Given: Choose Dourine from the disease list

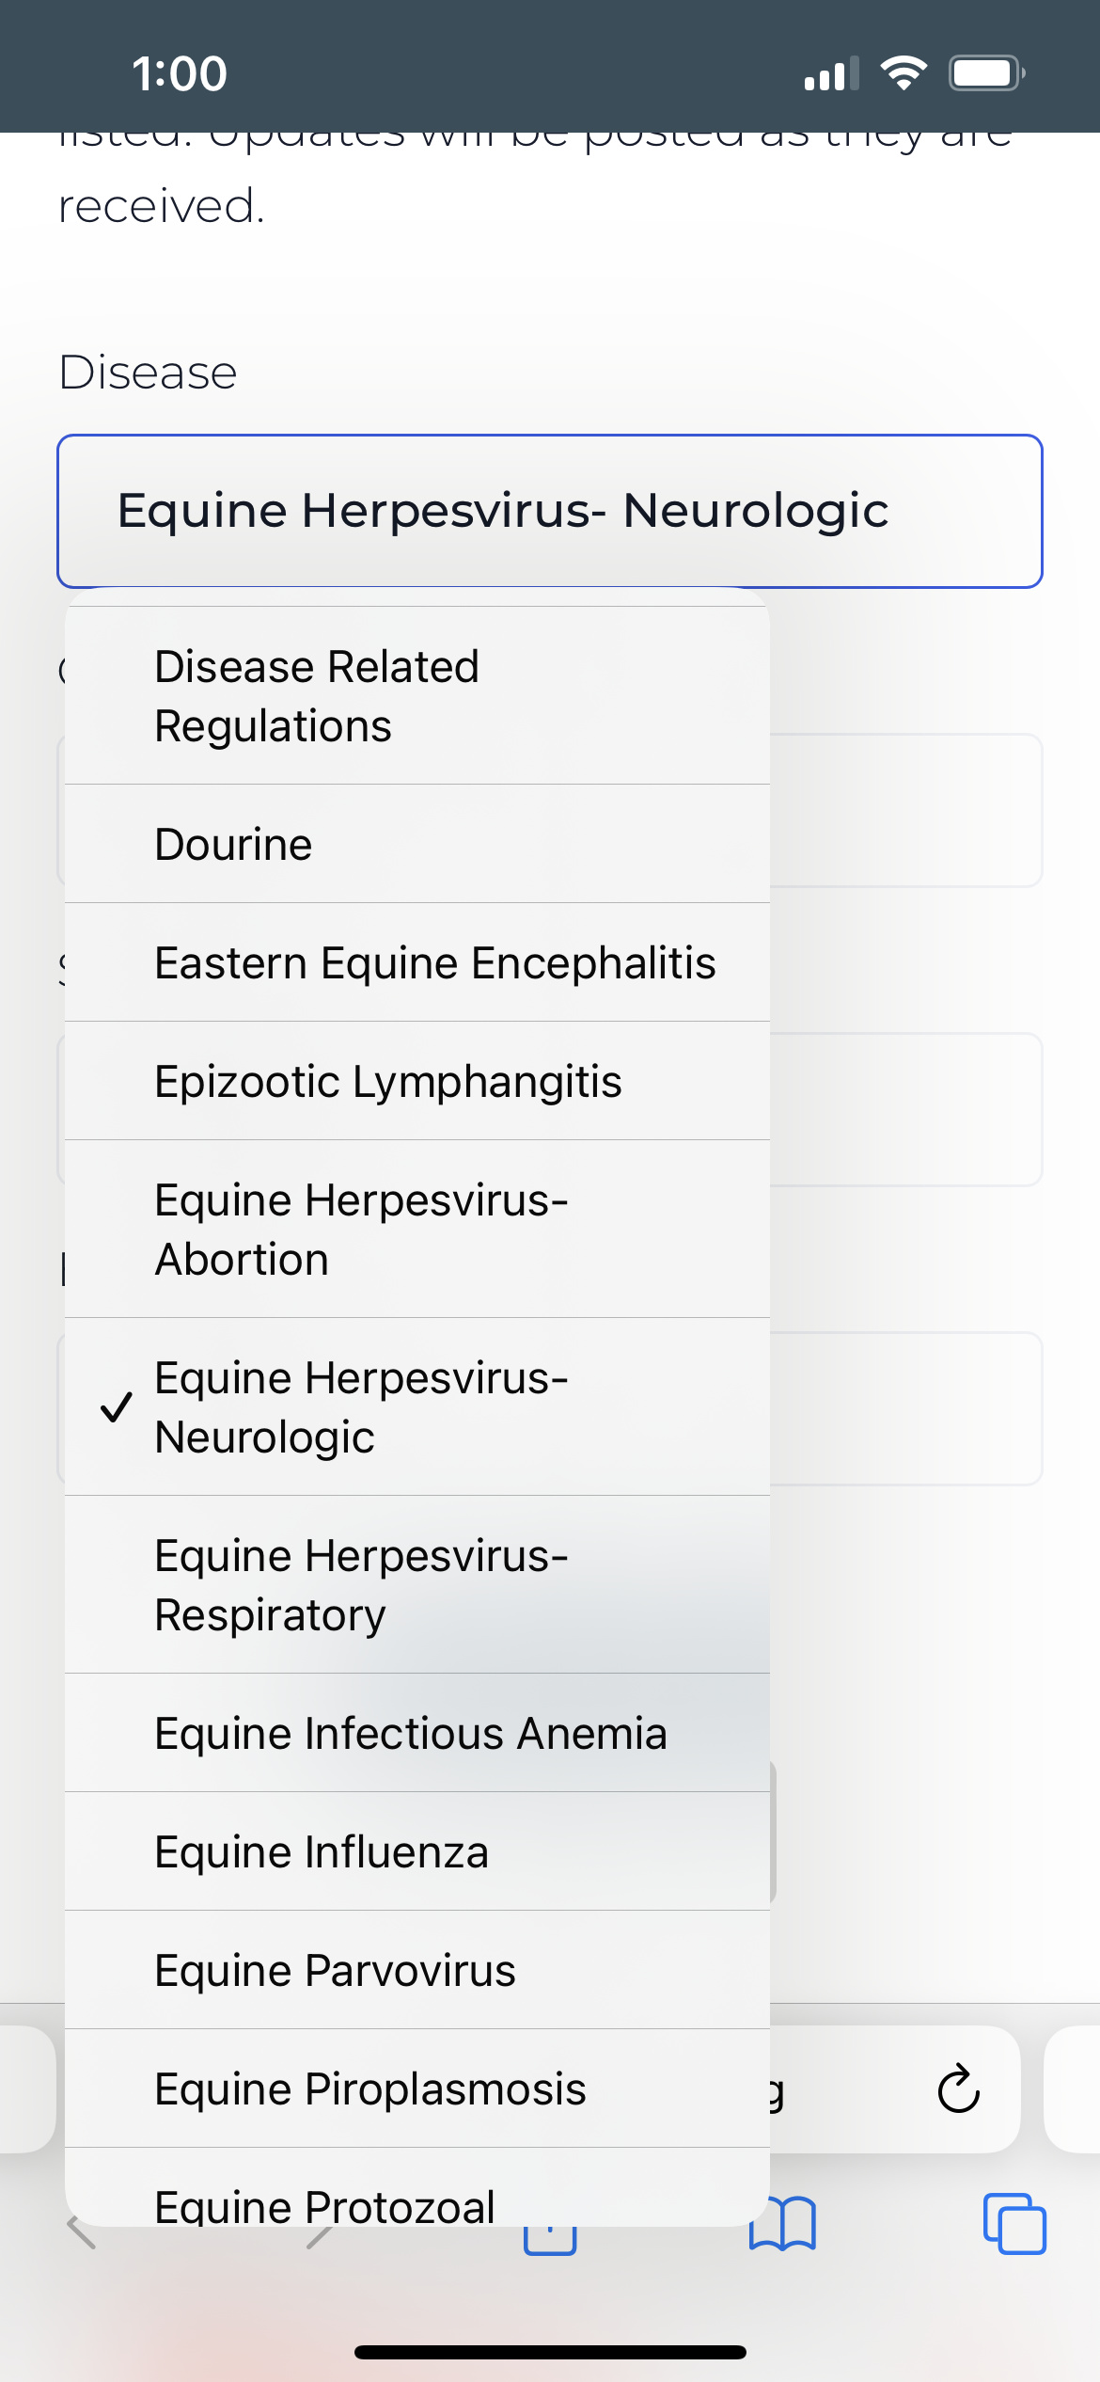Looking at the screenshot, I should [x=417, y=844].
